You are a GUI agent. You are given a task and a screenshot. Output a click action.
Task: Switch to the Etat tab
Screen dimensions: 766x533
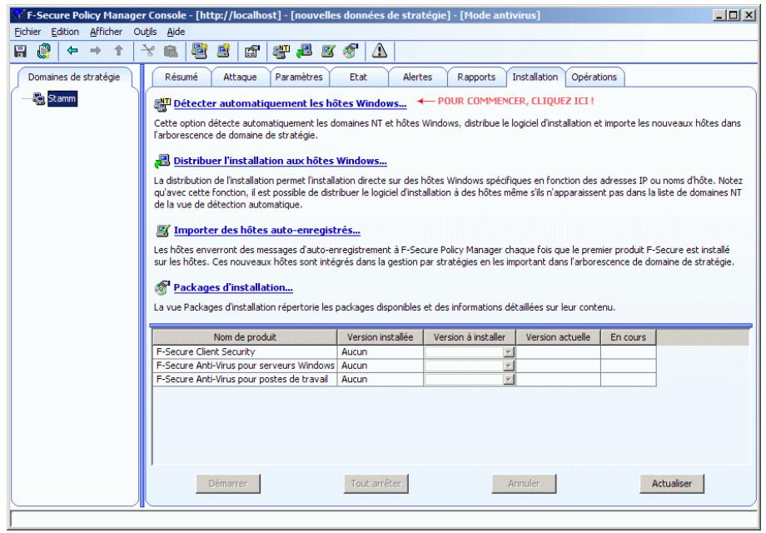358,77
